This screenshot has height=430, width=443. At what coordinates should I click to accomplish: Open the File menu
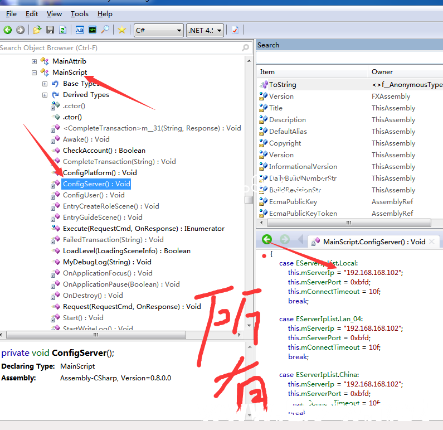tap(11, 14)
